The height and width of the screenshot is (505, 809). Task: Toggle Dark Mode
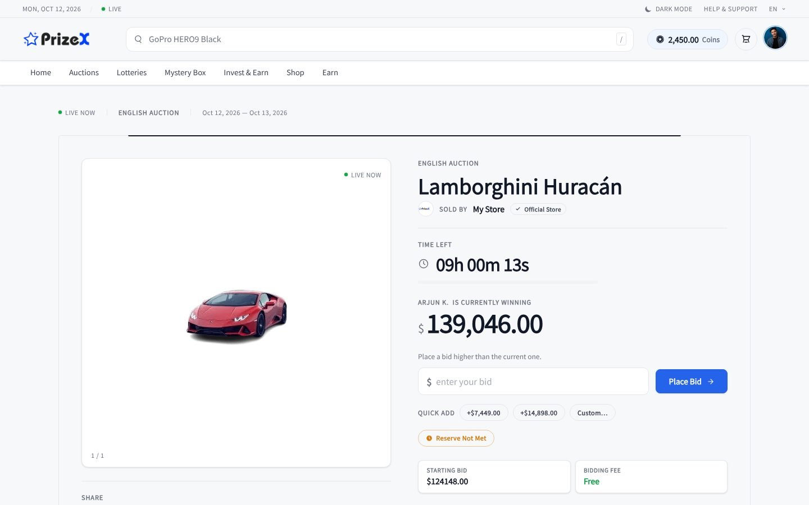669,9
